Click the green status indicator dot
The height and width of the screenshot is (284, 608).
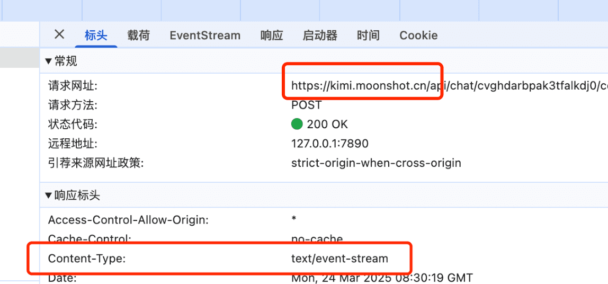tap(297, 124)
